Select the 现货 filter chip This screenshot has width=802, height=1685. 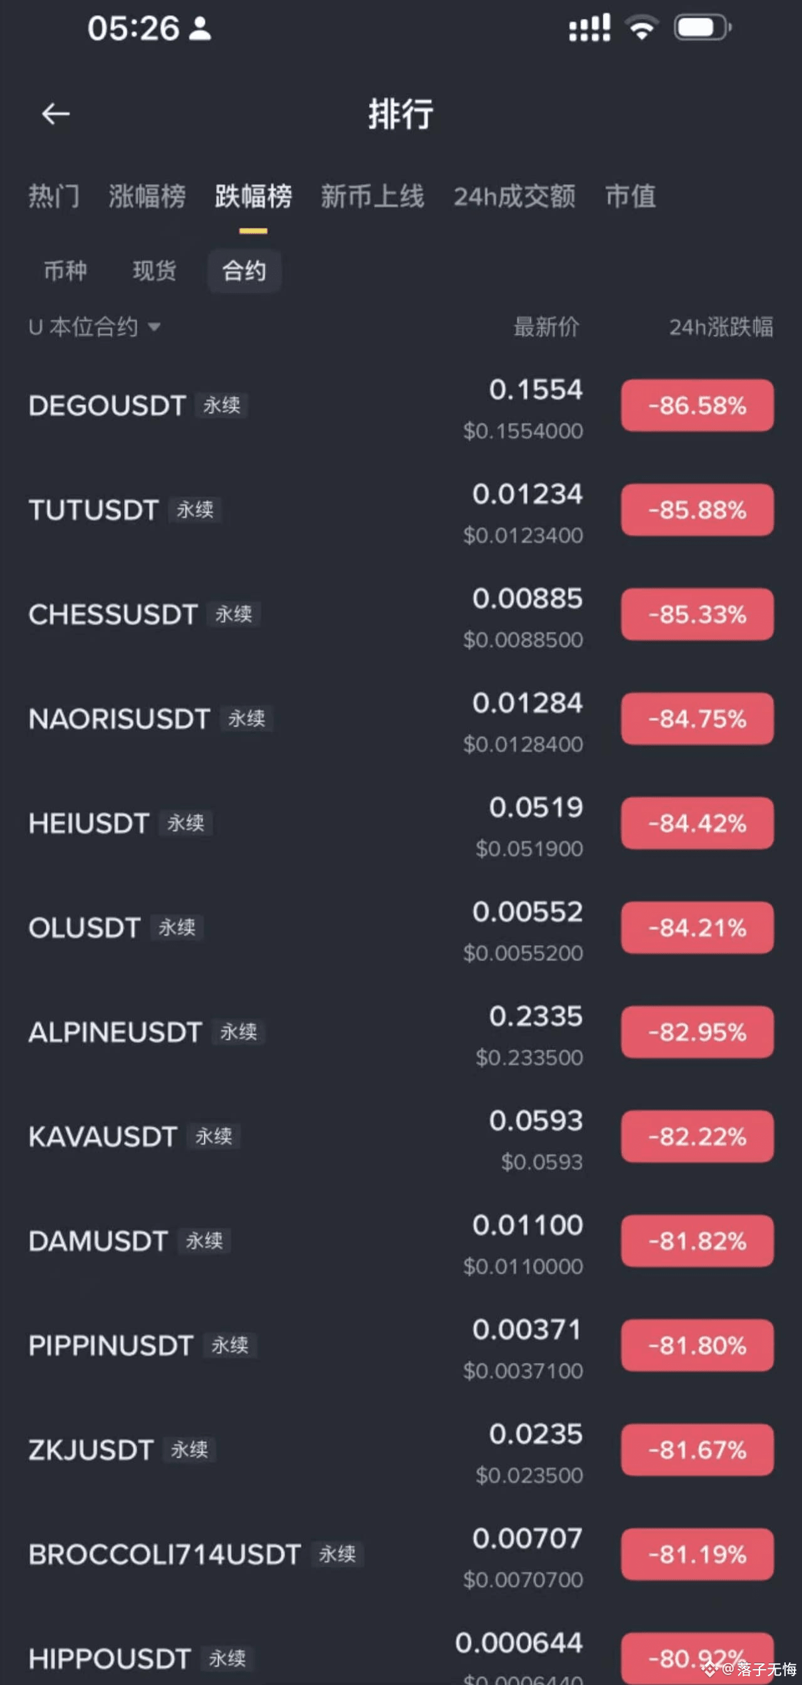154,271
